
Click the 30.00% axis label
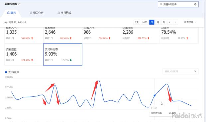9,77
